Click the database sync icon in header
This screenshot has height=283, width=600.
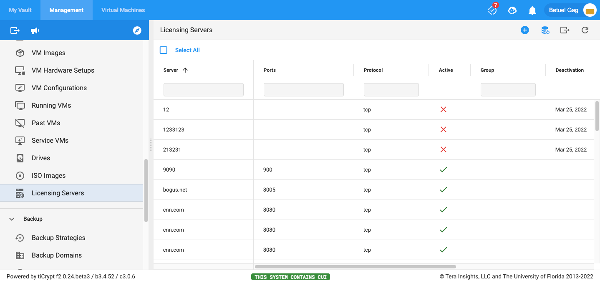pyautogui.click(x=545, y=30)
